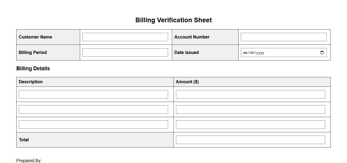
Task: Focus the first Description row input
Action: pos(93,94)
